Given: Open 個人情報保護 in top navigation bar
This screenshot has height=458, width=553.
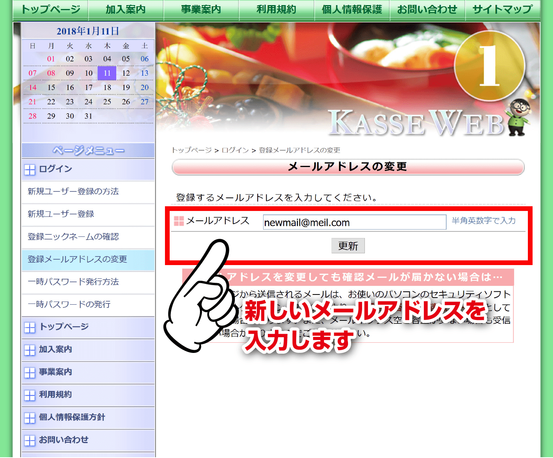Looking at the screenshot, I should pos(352,9).
